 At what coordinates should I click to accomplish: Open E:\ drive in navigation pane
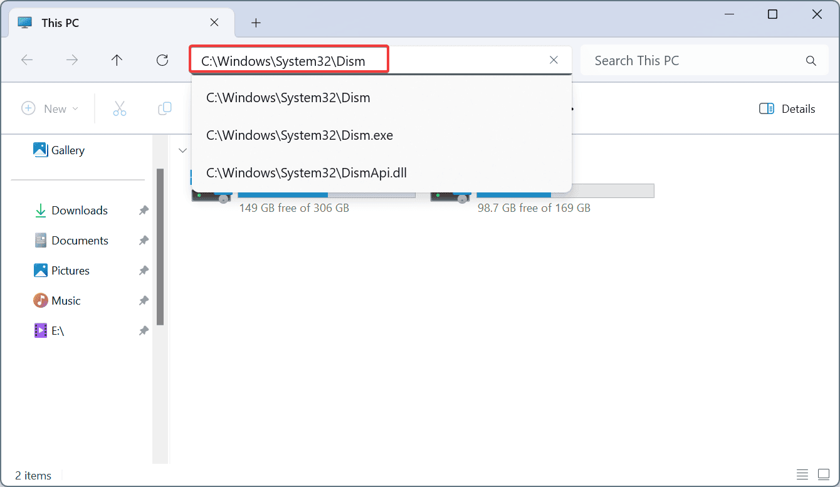point(49,331)
